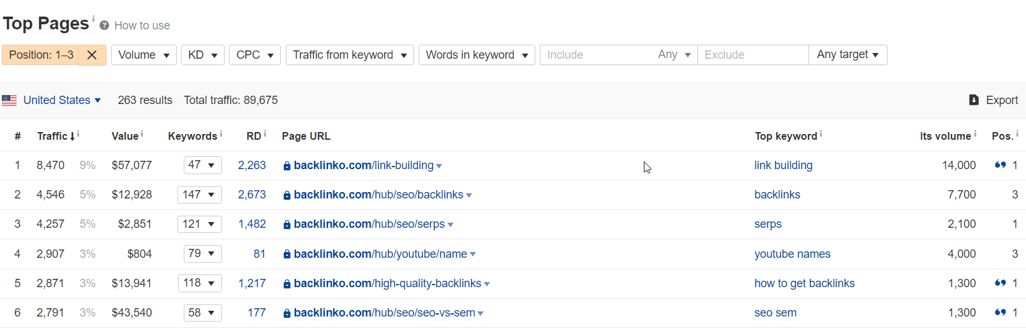
Task: Open URL options arrow for seo-vs-sem page
Action: coord(480,313)
